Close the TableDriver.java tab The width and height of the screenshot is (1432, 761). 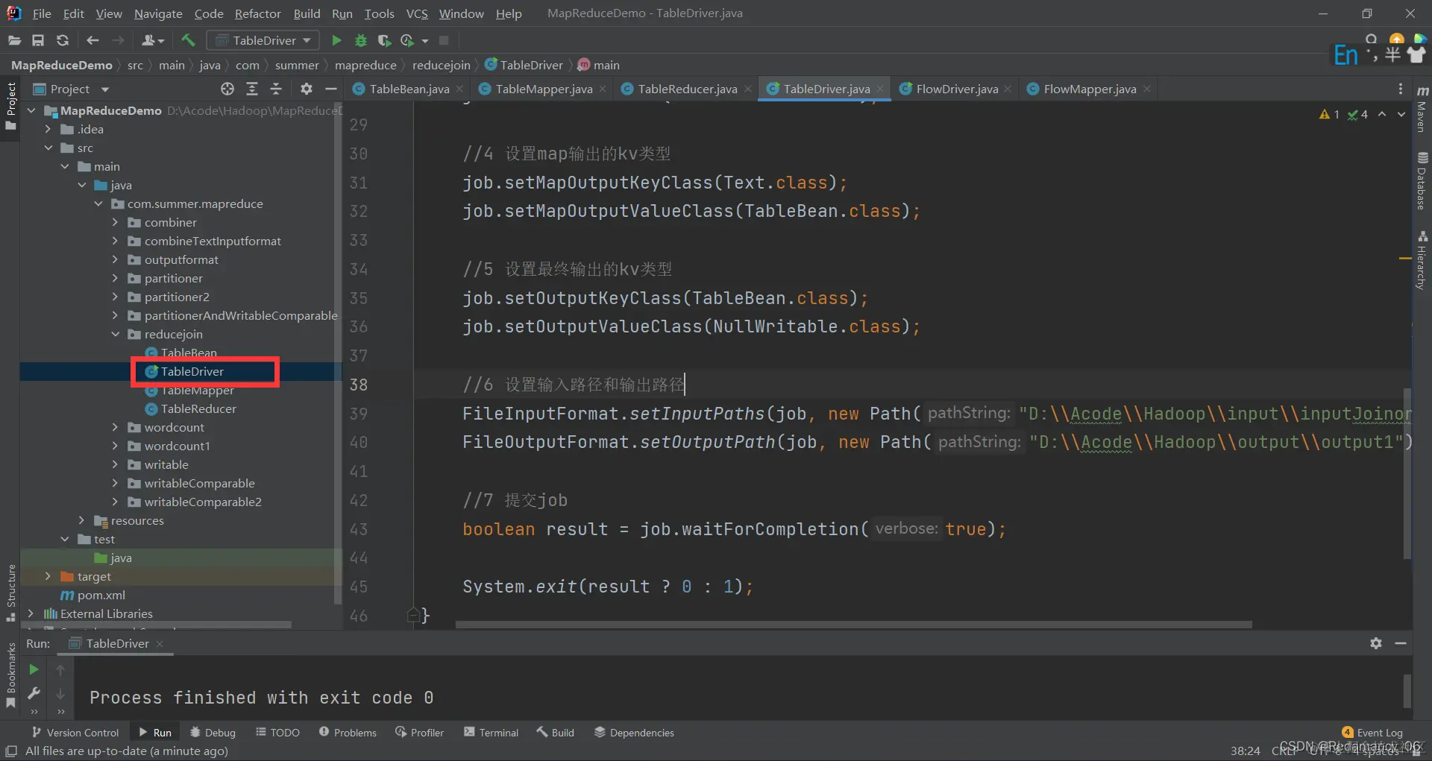(880, 89)
